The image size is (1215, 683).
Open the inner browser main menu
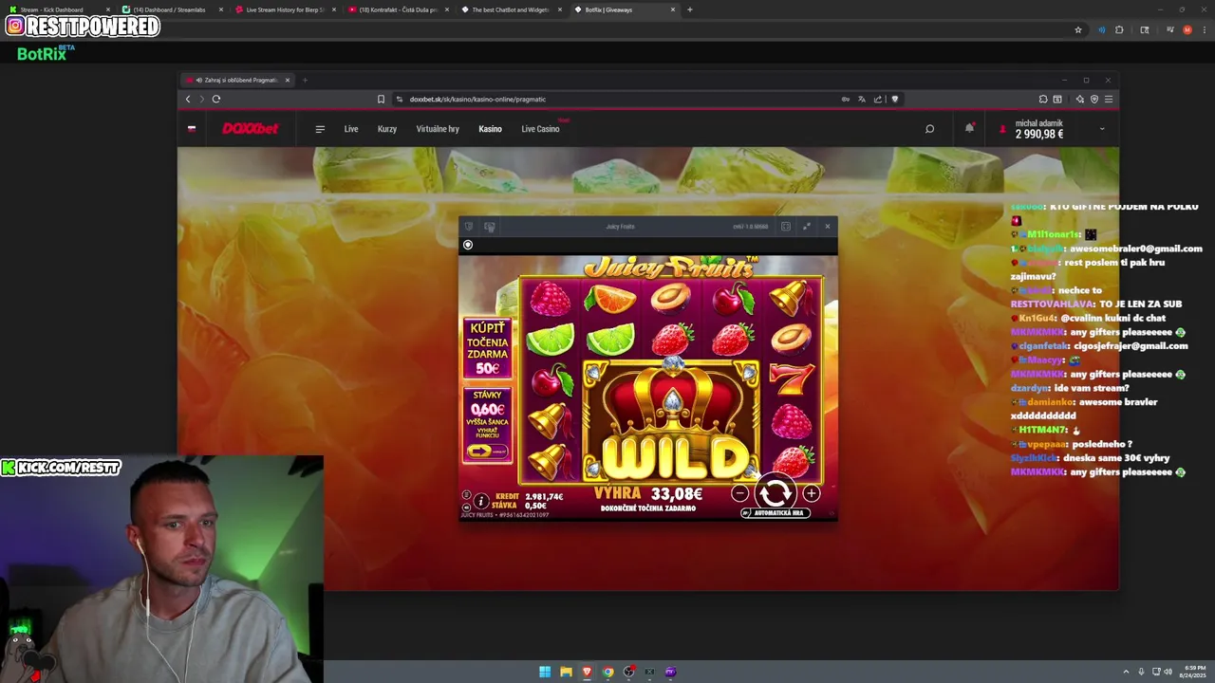pyautogui.click(x=1109, y=99)
